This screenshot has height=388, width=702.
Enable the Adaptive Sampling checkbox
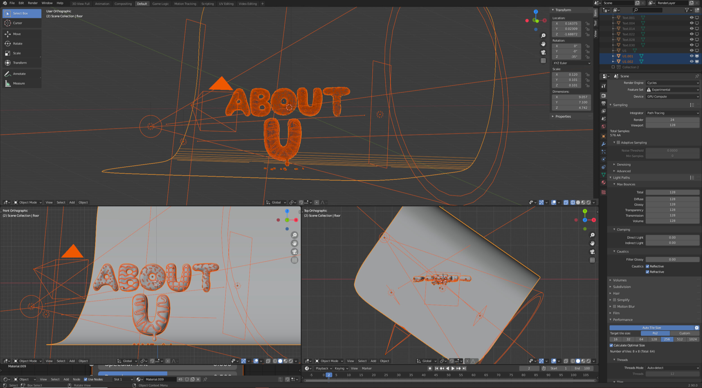tap(618, 142)
